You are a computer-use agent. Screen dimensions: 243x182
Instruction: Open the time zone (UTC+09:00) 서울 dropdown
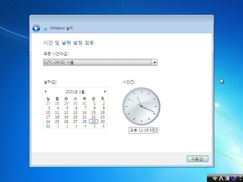[100, 62]
